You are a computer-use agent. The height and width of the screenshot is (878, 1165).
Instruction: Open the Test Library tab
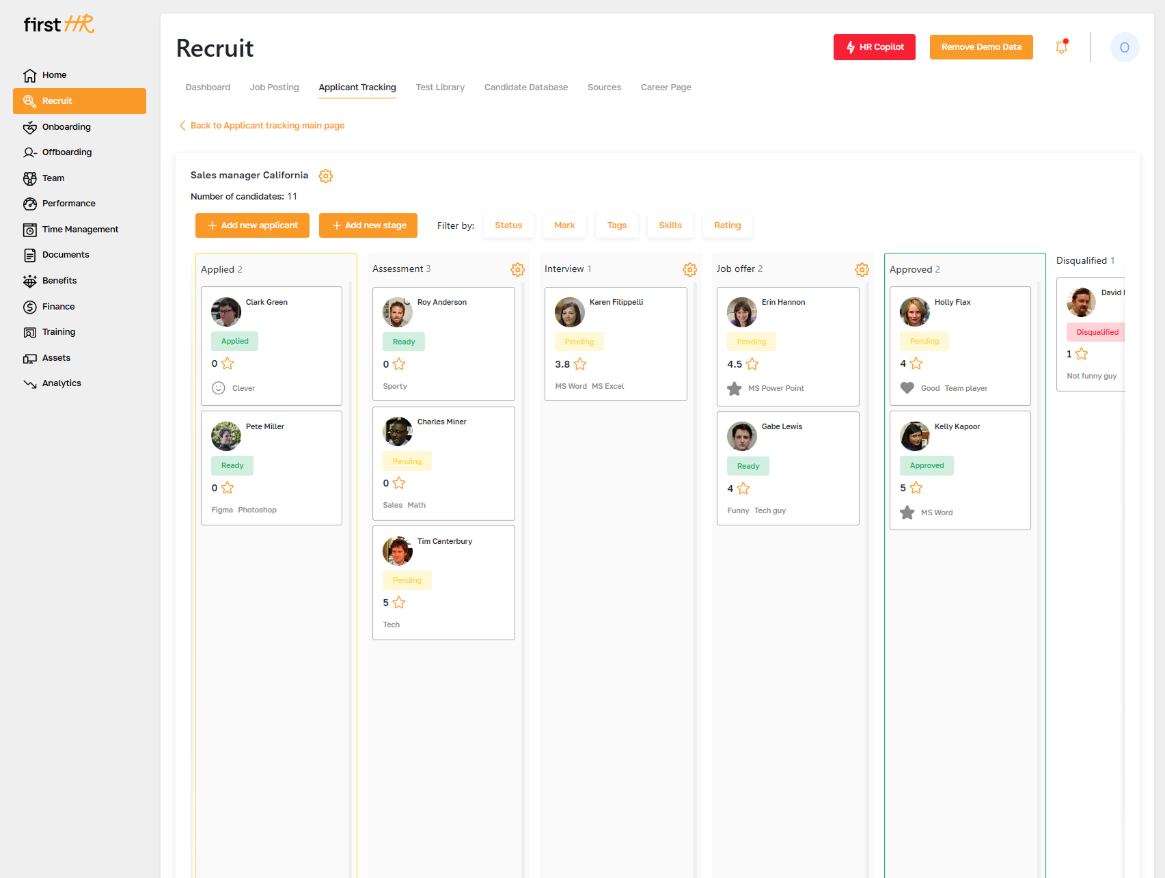pos(440,87)
